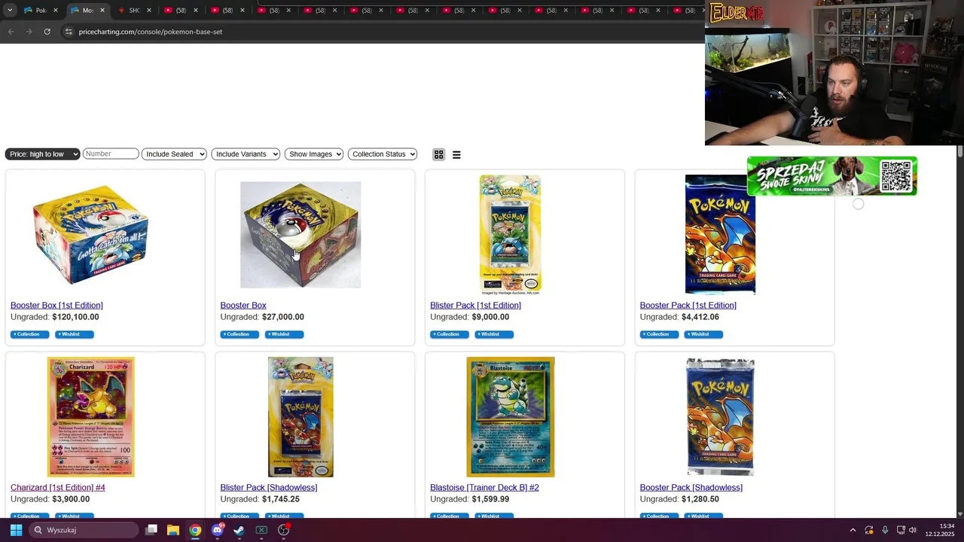Open Blister Pack [1st Edition] link

point(475,306)
